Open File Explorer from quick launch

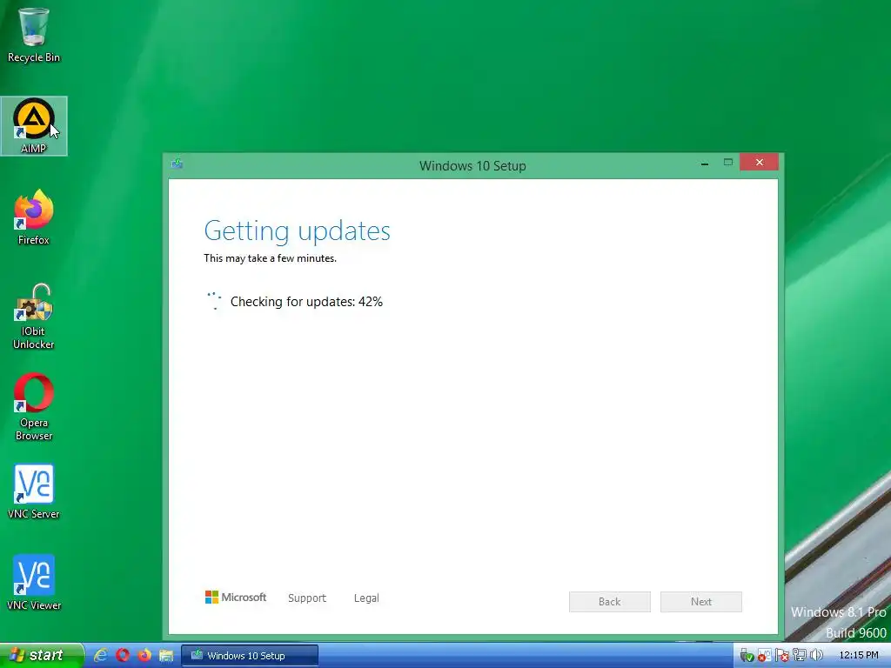[166, 656]
